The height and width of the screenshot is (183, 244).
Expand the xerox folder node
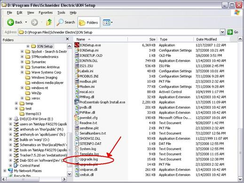22,98
